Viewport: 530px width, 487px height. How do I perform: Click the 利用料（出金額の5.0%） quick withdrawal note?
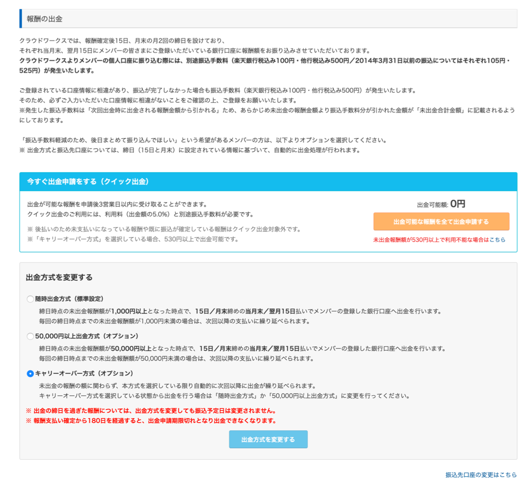pos(140,215)
